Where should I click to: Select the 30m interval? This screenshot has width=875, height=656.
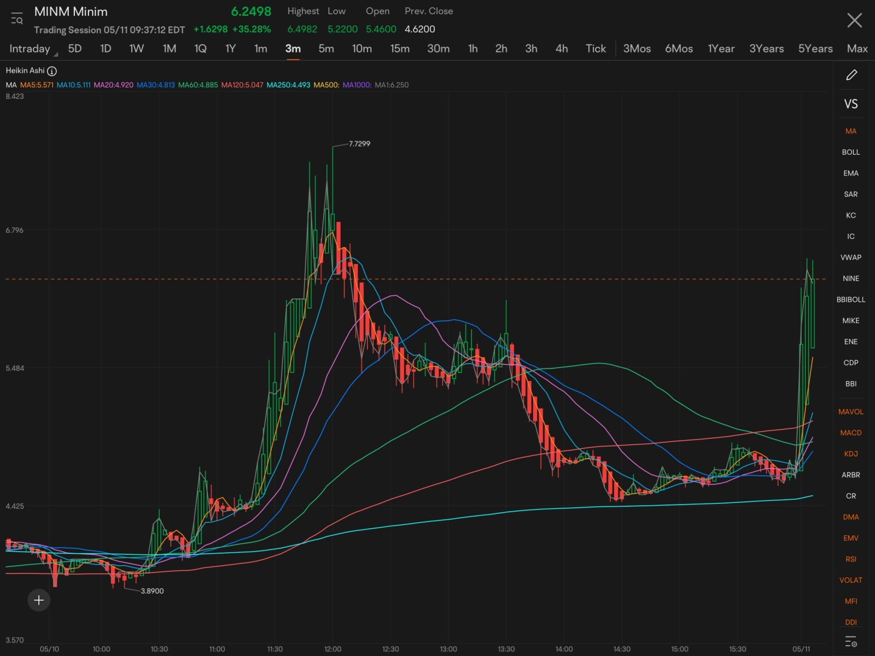pyautogui.click(x=439, y=49)
